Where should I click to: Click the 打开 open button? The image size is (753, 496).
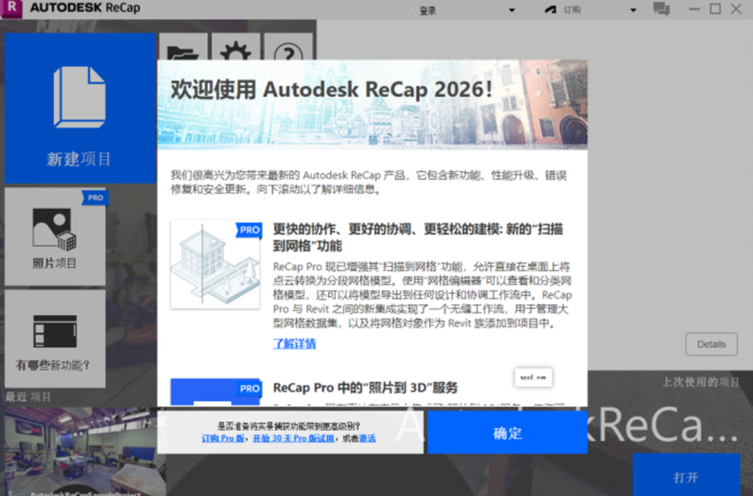pos(686,477)
